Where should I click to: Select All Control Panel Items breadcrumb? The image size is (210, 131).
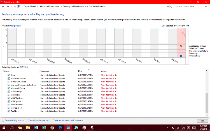point(49,6)
